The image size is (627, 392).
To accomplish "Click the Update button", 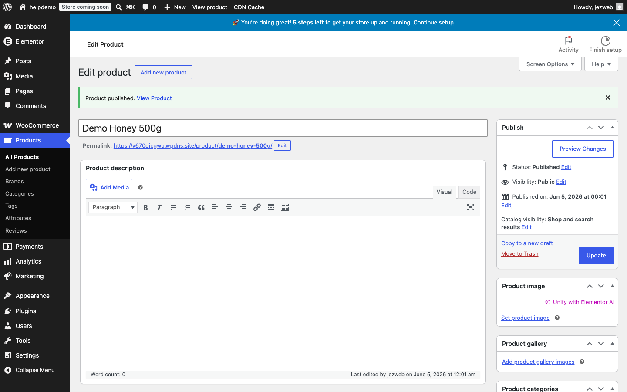I will click(x=596, y=256).
